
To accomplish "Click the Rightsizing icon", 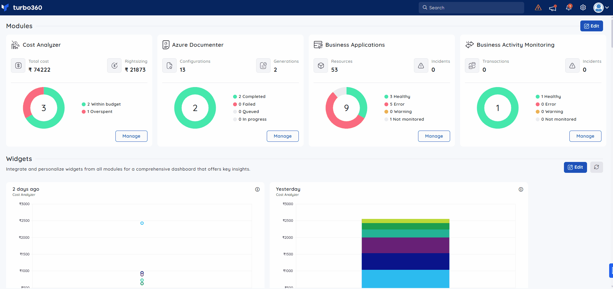I will (x=114, y=66).
